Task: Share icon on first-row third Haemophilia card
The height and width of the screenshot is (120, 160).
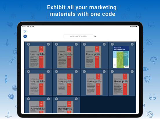Action: click(x=104, y=44)
